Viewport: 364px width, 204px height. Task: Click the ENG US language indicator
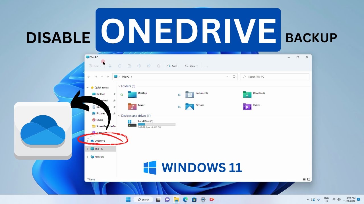[326, 199]
